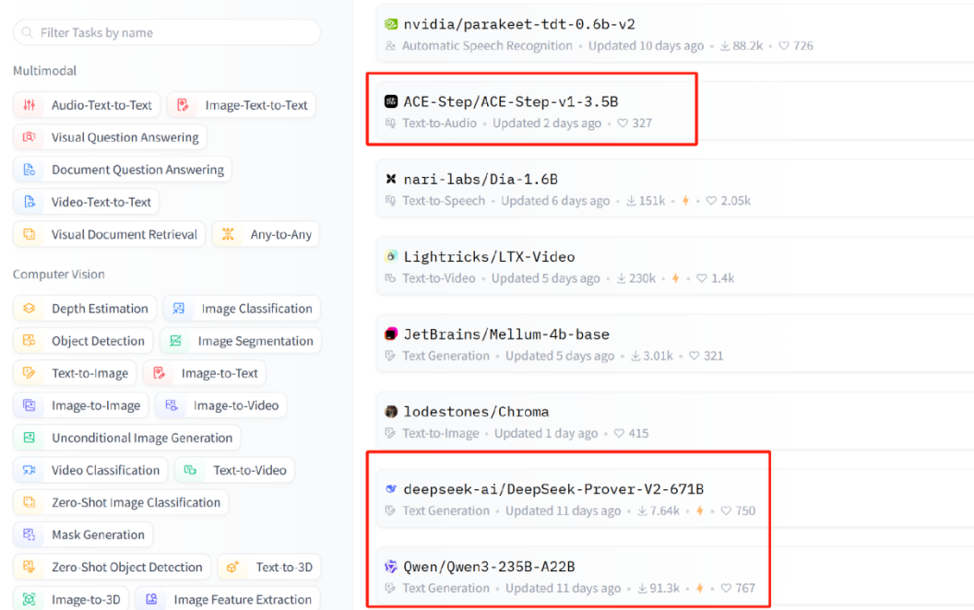Select the Any-to-Any task tag
This screenshot has width=974, height=610.
(266, 234)
